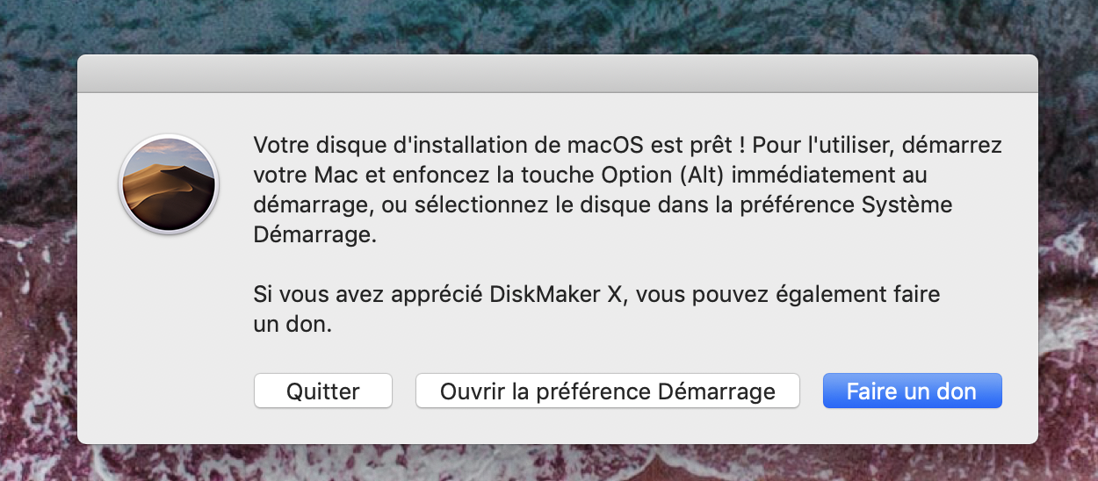
Task: Click the word "Démarrage." ending the first paragraph
Action: [x=314, y=236]
